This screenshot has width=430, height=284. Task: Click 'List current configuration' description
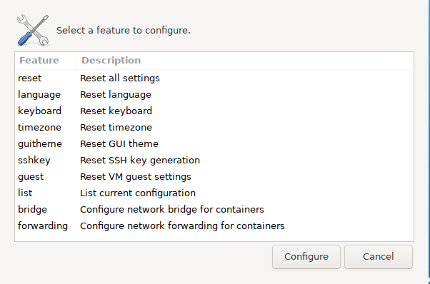138,193
